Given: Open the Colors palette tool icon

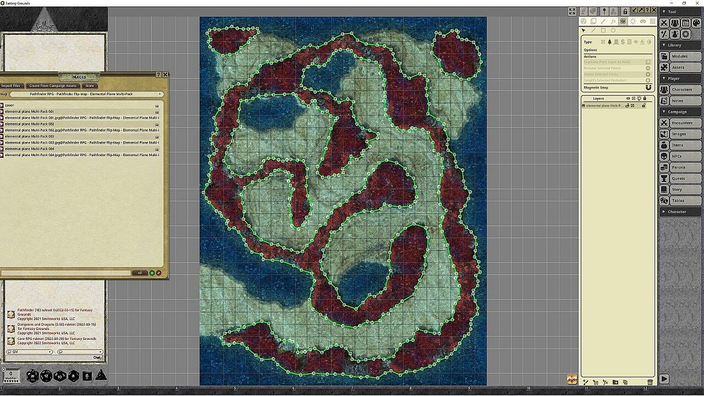Looking at the screenshot, I should (696, 23).
